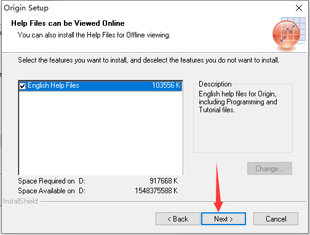Viewport: 310px width, 235px height.
Task: Uncheck the English Help Files checkbox
Action: pos(22,86)
